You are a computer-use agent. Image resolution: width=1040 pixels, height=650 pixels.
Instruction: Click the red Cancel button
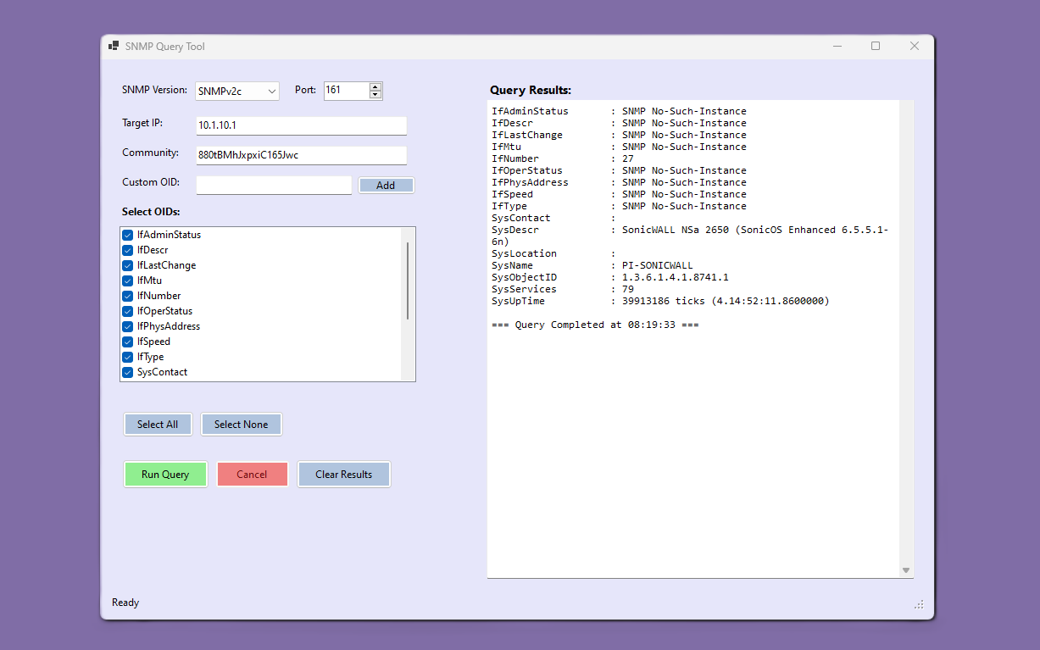pos(252,475)
